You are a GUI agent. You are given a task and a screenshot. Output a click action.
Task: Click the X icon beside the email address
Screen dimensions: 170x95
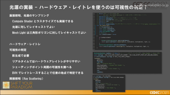click(x=141, y=5)
